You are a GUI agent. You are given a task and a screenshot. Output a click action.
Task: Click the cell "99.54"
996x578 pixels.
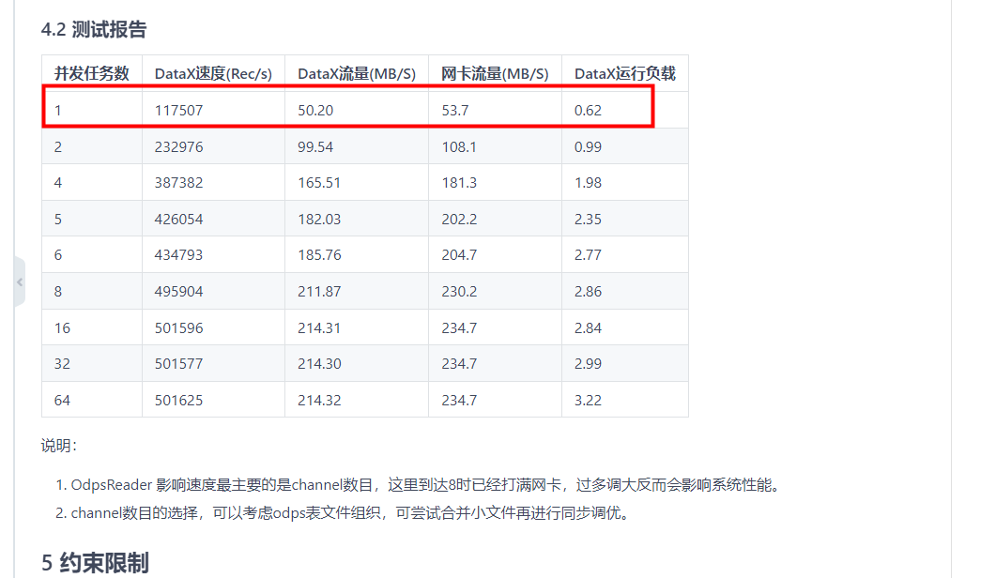pos(357,146)
